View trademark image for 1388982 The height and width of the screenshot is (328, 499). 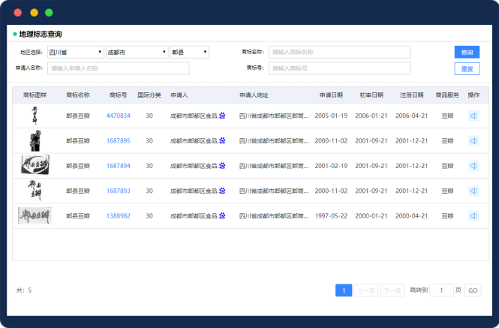(x=35, y=216)
